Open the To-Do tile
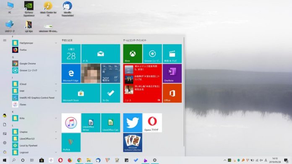 click(x=110, y=93)
